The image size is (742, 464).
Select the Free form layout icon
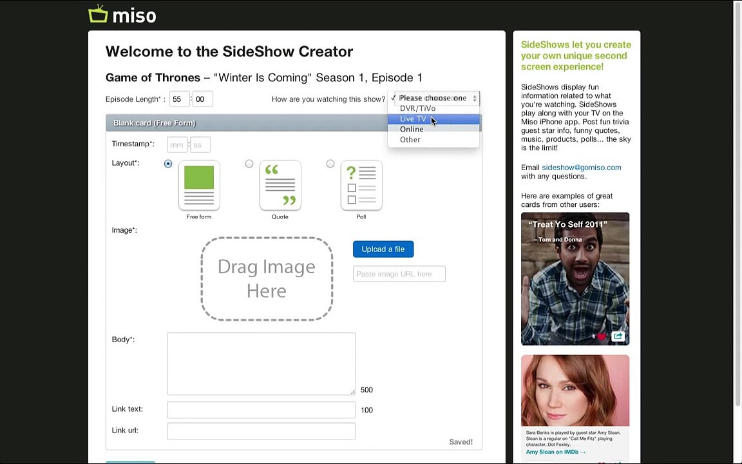click(199, 186)
